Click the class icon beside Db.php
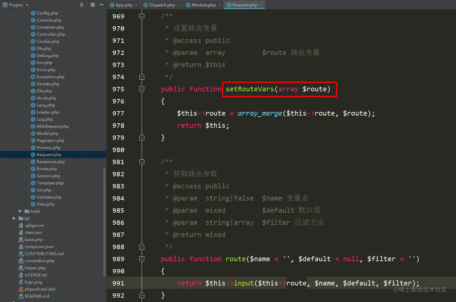456x302 pixels. point(33,49)
